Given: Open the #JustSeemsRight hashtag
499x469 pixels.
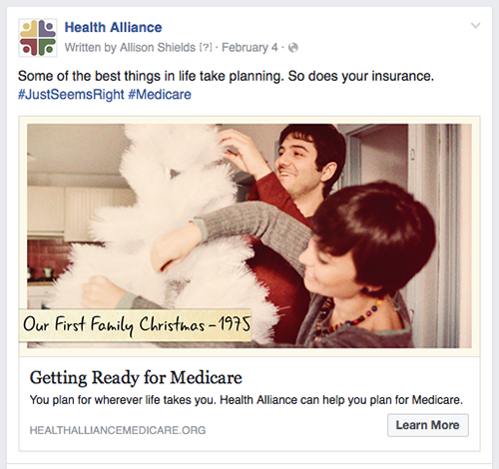Looking at the screenshot, I should point(71,95).
